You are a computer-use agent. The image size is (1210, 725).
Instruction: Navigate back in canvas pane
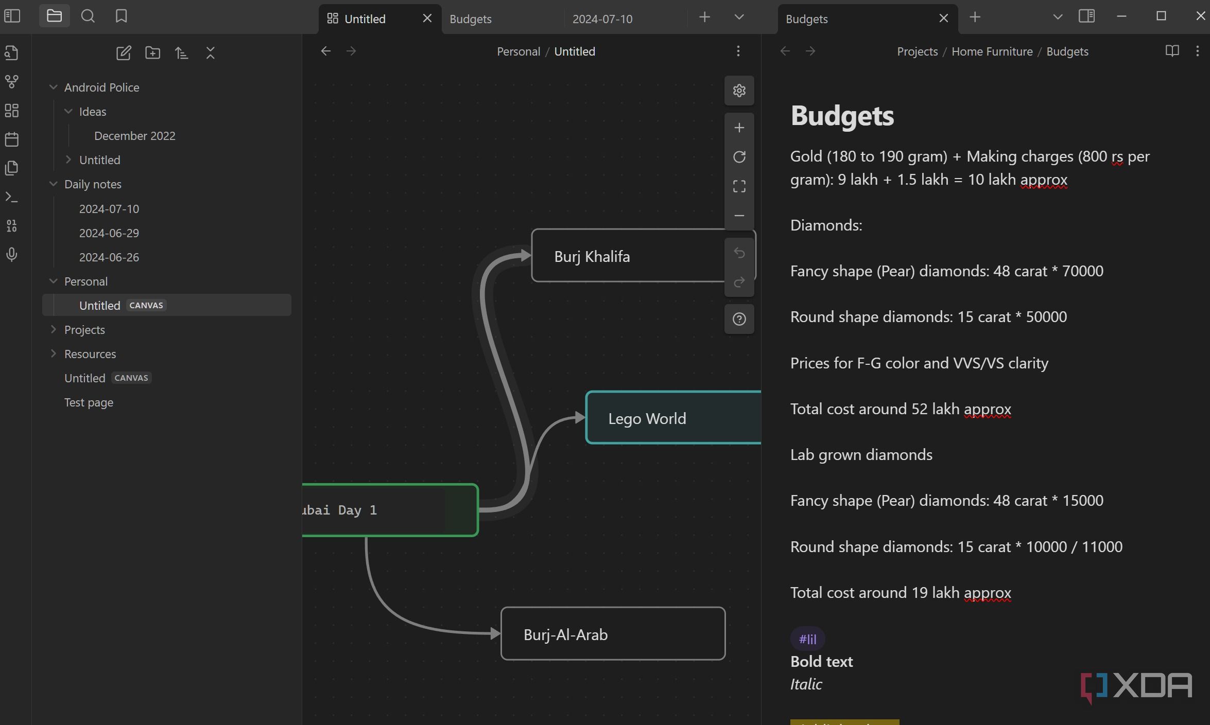click(326, 51)
